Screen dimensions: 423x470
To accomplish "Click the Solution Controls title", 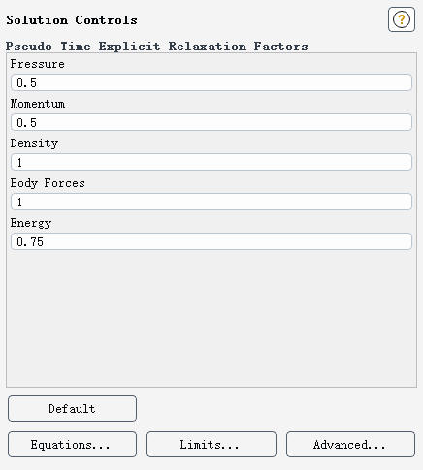I will pyautogui.click(x=72, y=20).
